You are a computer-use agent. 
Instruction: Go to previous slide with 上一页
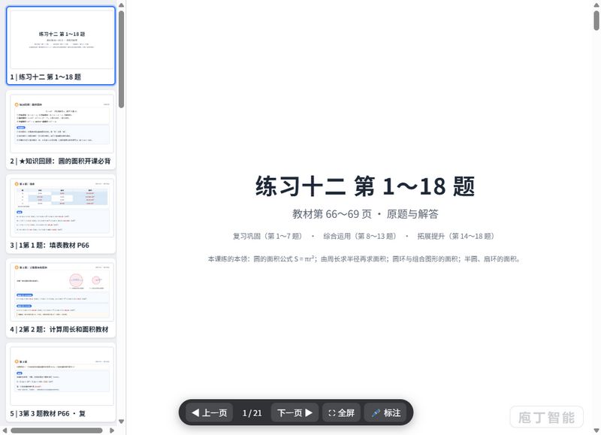click(210, 412)
